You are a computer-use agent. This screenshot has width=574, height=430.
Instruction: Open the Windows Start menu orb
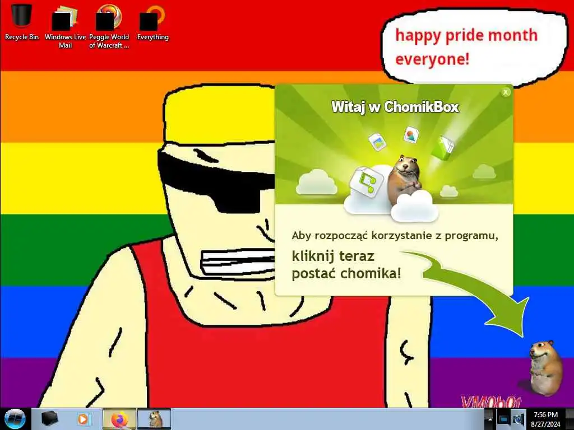[x=15, y=419]
